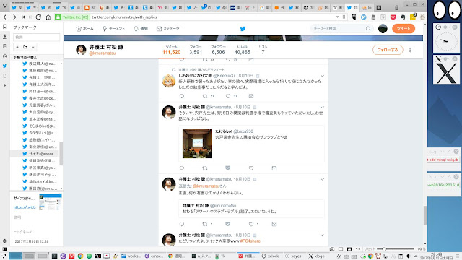Open the Vivaldi menu button
The height and width of the screenshot is (260, 462).
[x=4, y=6]
